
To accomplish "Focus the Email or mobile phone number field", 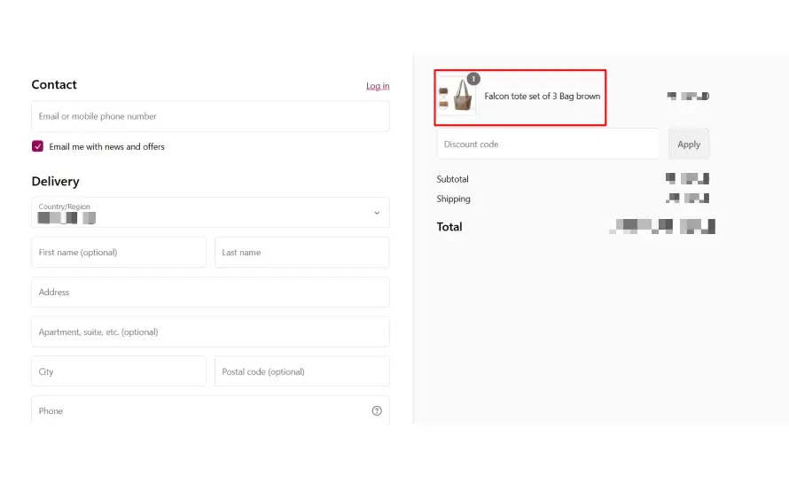I will (x=210, y=116).
